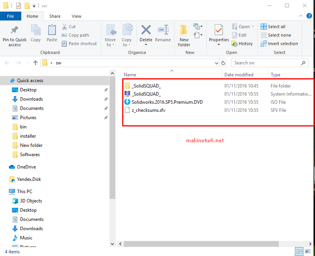
Task: Click the Cut scissors icon
Action: tap(64, 27)
